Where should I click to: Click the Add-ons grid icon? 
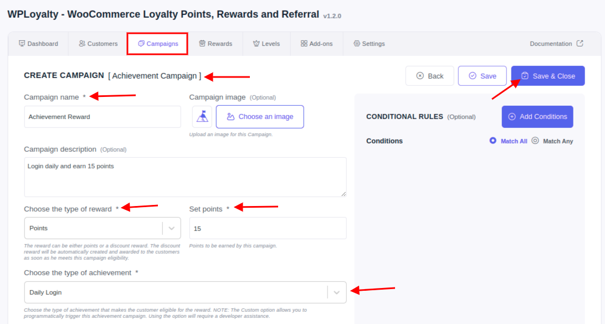[304, 44]
